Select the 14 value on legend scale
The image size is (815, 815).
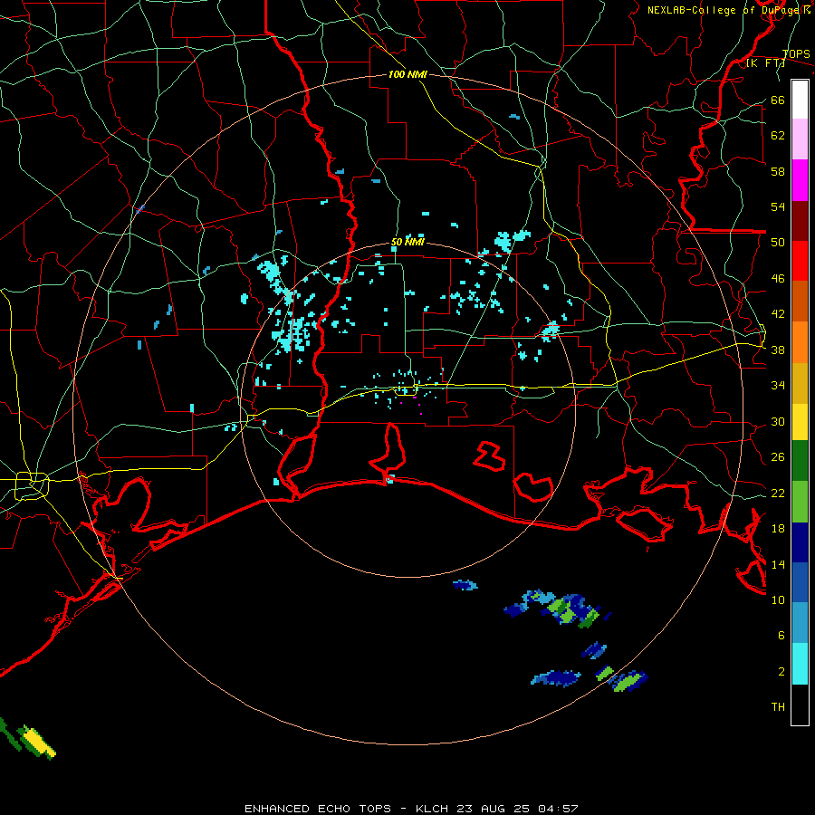[778, 564]
